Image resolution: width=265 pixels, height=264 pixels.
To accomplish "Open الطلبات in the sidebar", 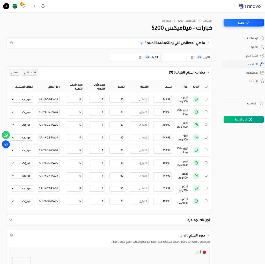I will click(253, 47).
